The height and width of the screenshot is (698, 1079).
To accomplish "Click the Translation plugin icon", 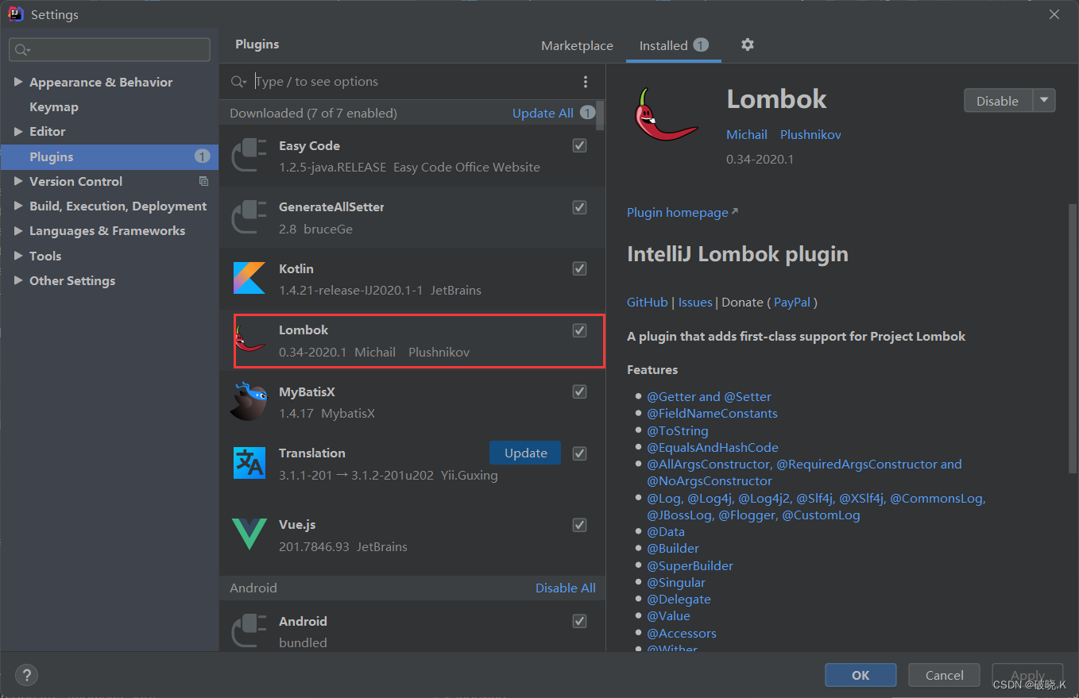I will (x=249, y=462).
